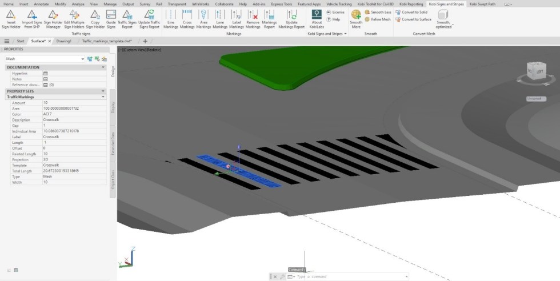Activate the Lane Markings tool
This screenshot has height=281, width=560.
pos(220,19)
